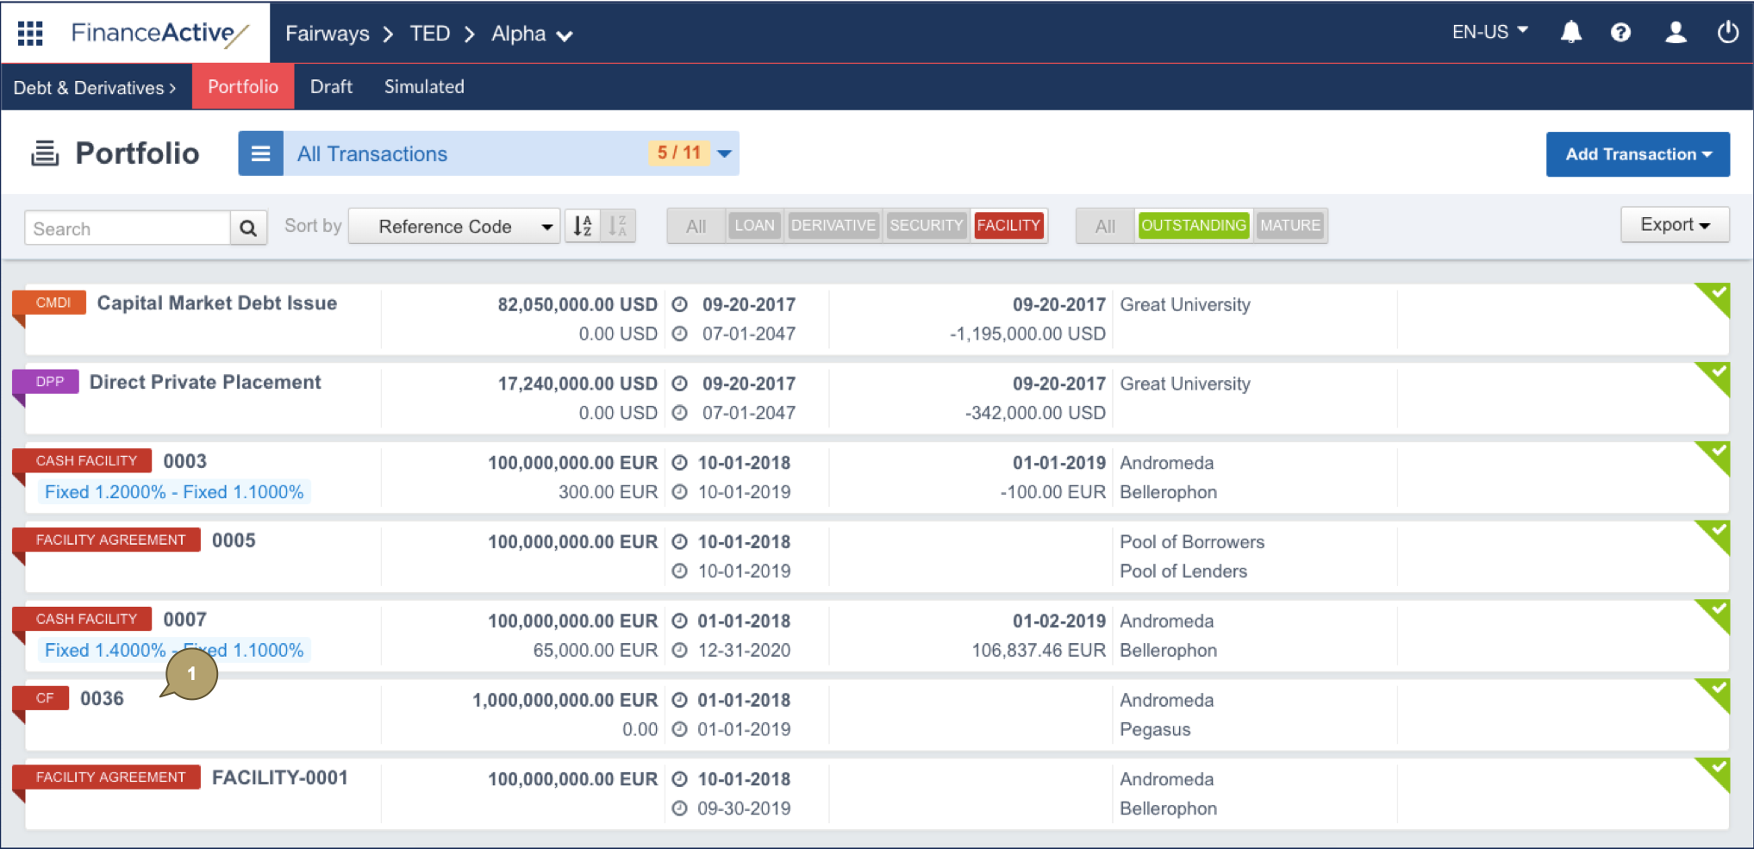
Task: Click the power sign-out icon
Action: point(1728,32)
